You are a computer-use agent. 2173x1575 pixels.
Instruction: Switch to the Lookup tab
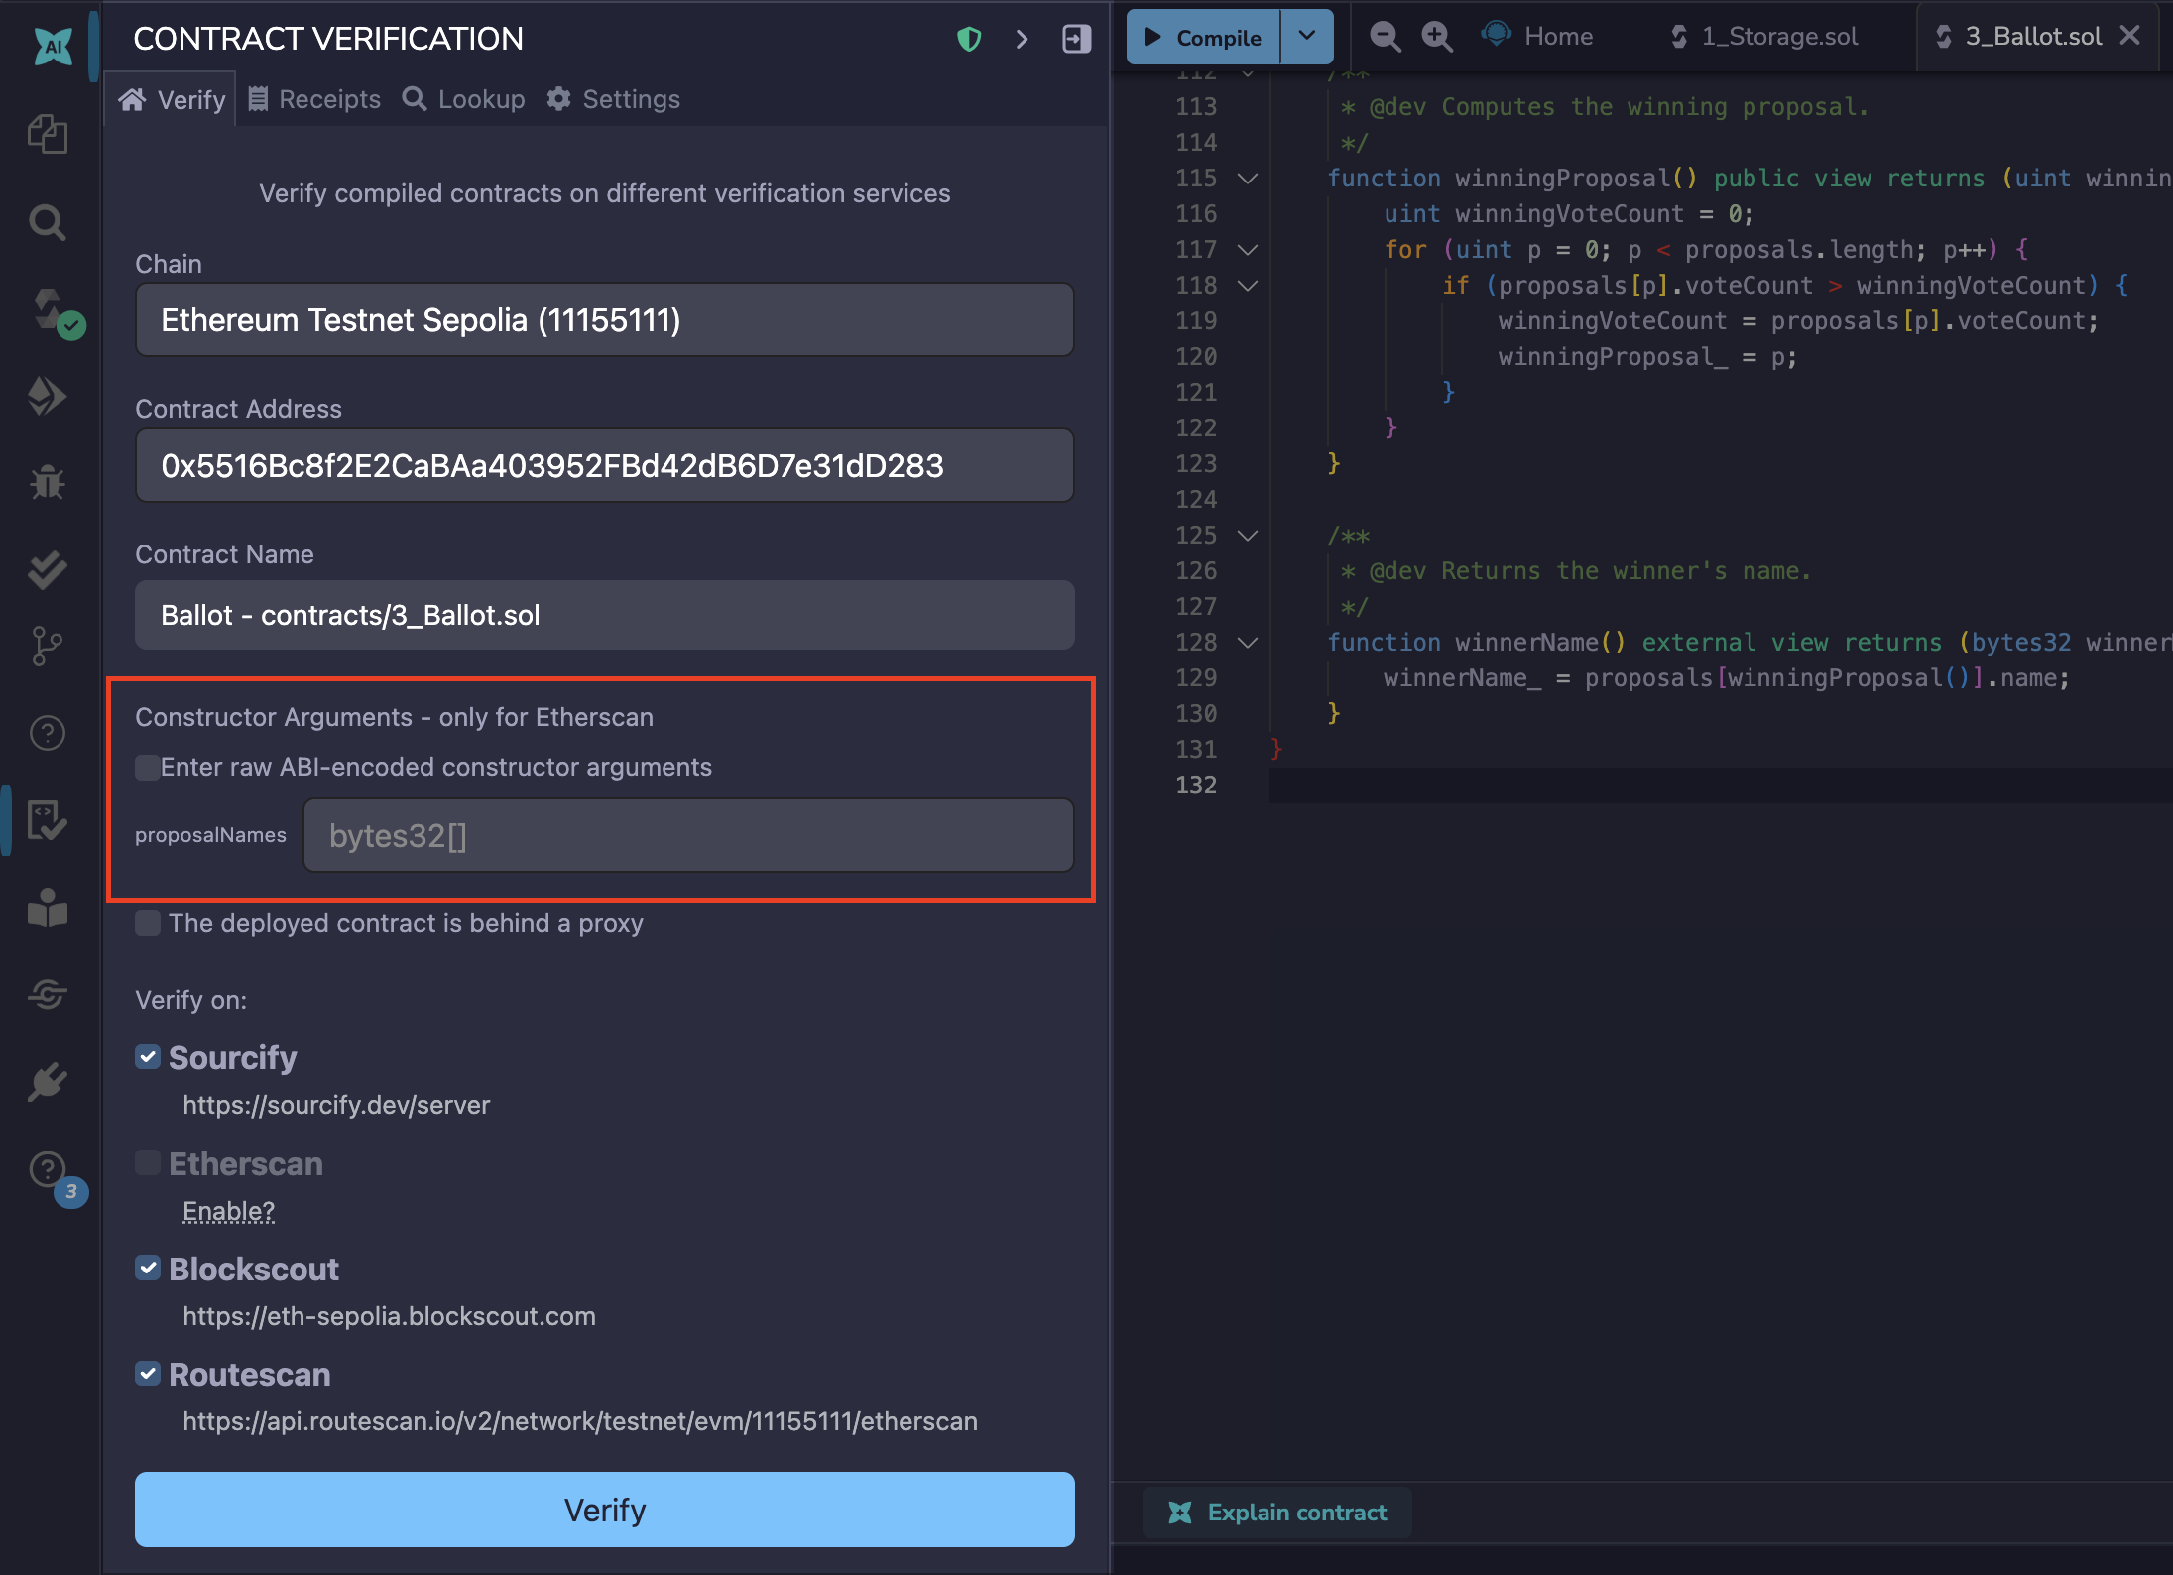click(464, 99)
